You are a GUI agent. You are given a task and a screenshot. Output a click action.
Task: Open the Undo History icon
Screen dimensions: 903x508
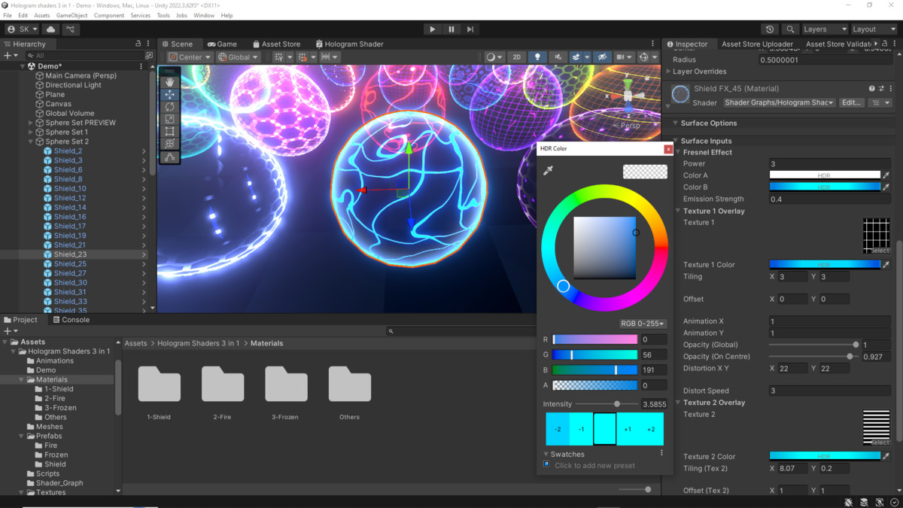(770, 29)
